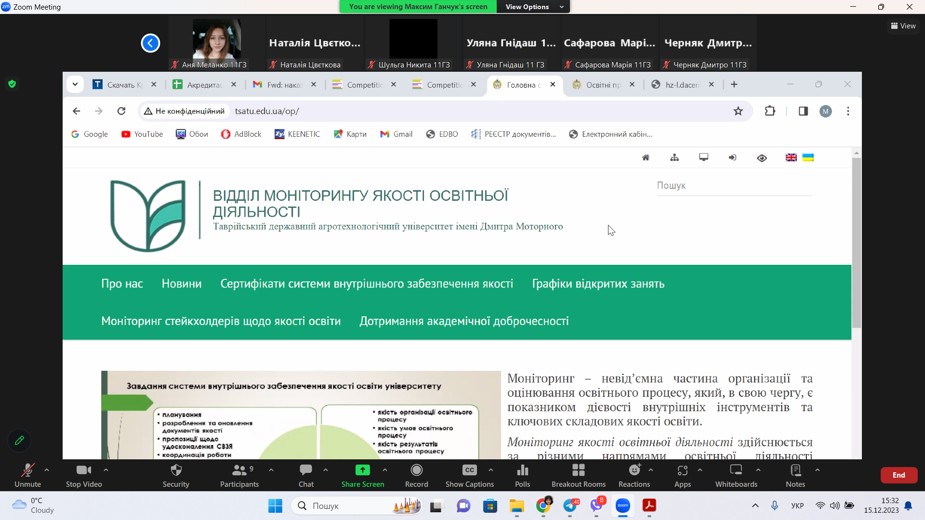Go to previous participants with back arrow
The width and height of the screenshot is (925, 520).
pyautogui.click(x=150, y=43)
